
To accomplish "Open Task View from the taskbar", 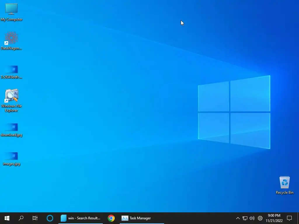I will point(35,218).
